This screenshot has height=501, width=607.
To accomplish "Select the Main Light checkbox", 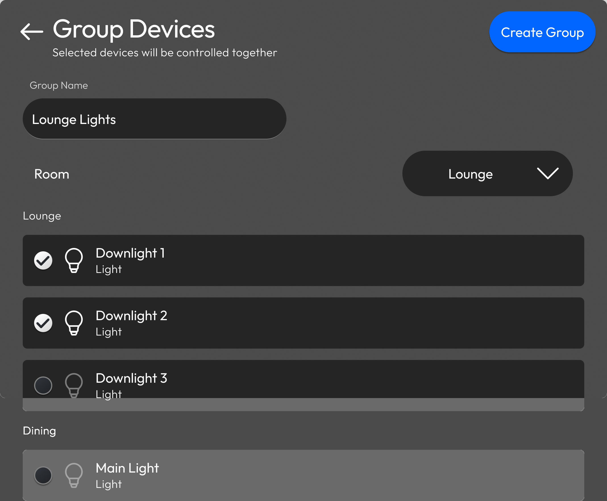I will (x=43, y=475).
